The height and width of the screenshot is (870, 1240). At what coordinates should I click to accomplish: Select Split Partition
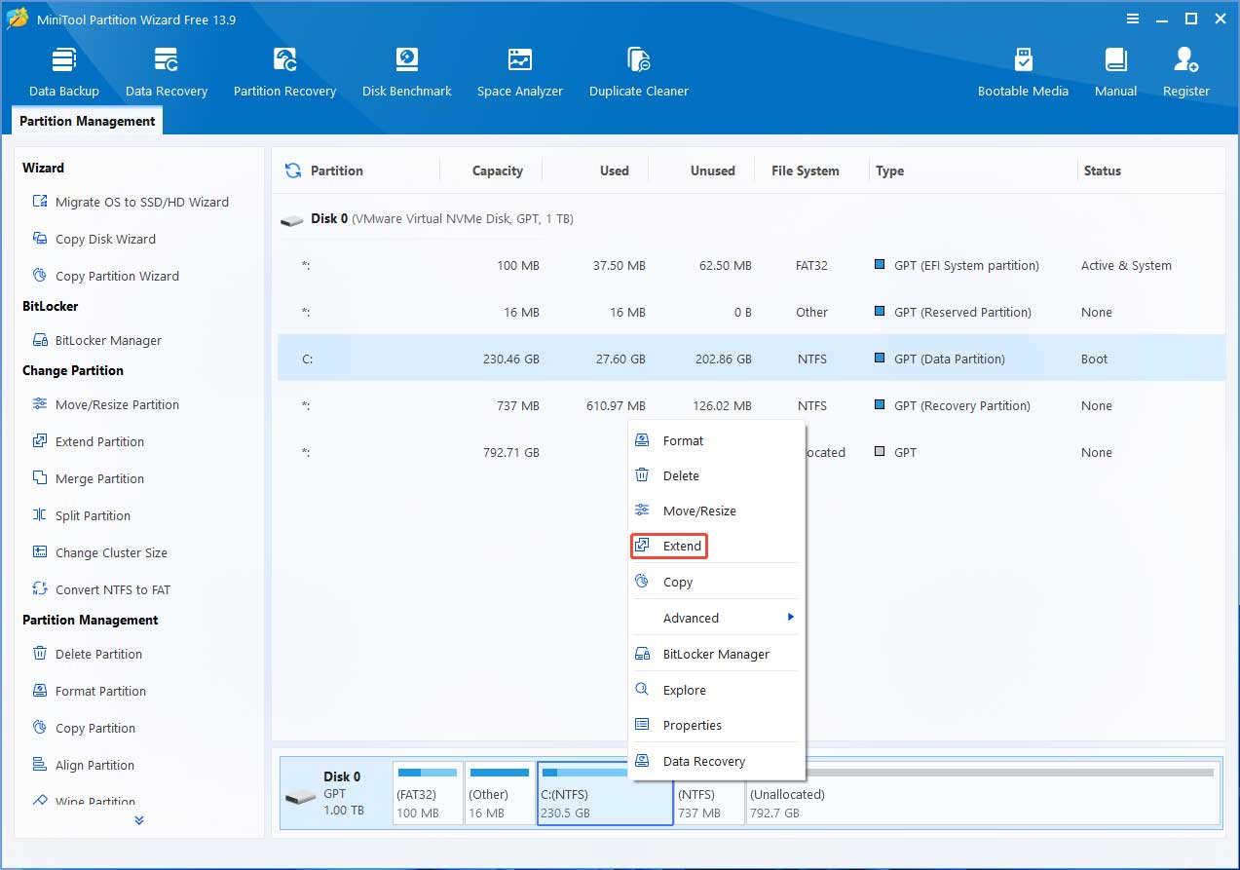tap(81, 515)
